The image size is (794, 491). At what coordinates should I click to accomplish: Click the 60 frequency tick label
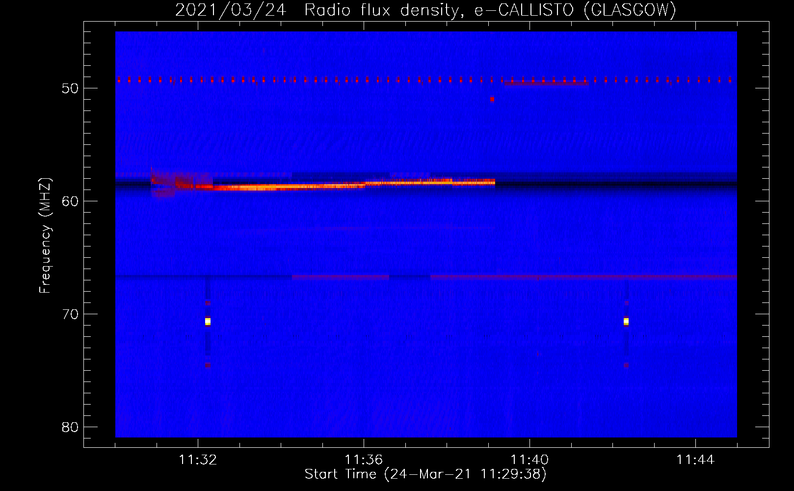click(x=70, y=201)
